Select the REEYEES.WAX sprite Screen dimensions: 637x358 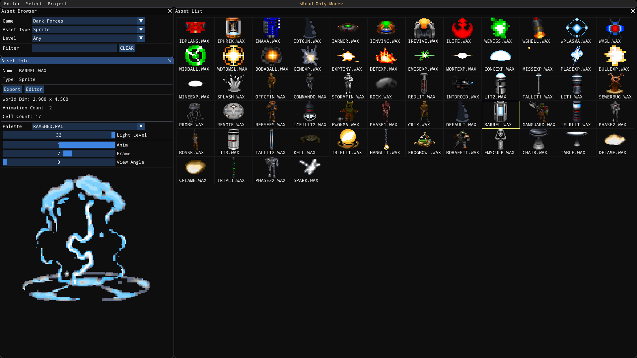coord(272,115)
